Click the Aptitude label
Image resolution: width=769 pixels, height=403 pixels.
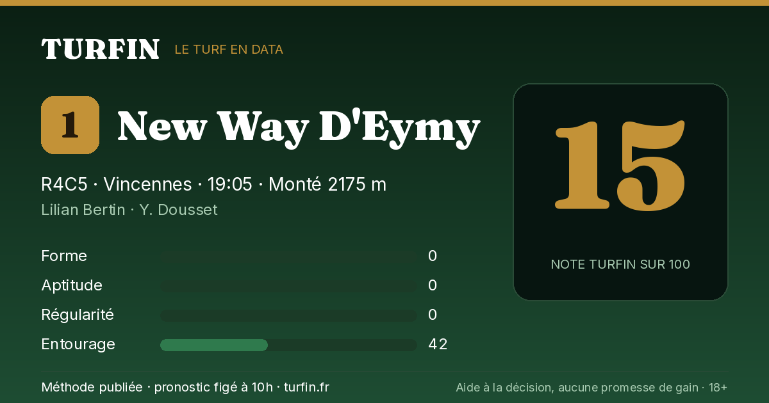coord(72,285)
